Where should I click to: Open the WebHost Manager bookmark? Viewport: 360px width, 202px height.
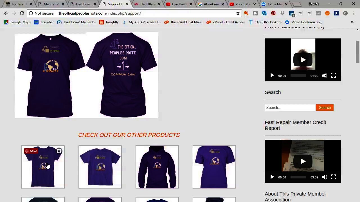pos(183,22)
